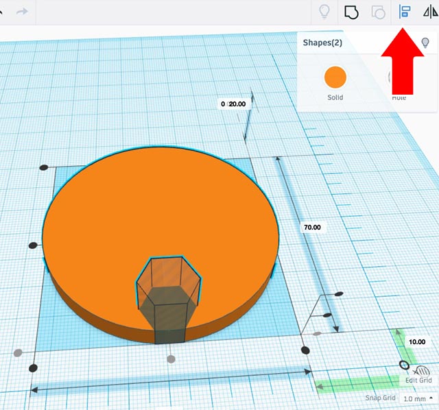
Task: Click the Ungroup icon
Action: click(x=378, y=12)
